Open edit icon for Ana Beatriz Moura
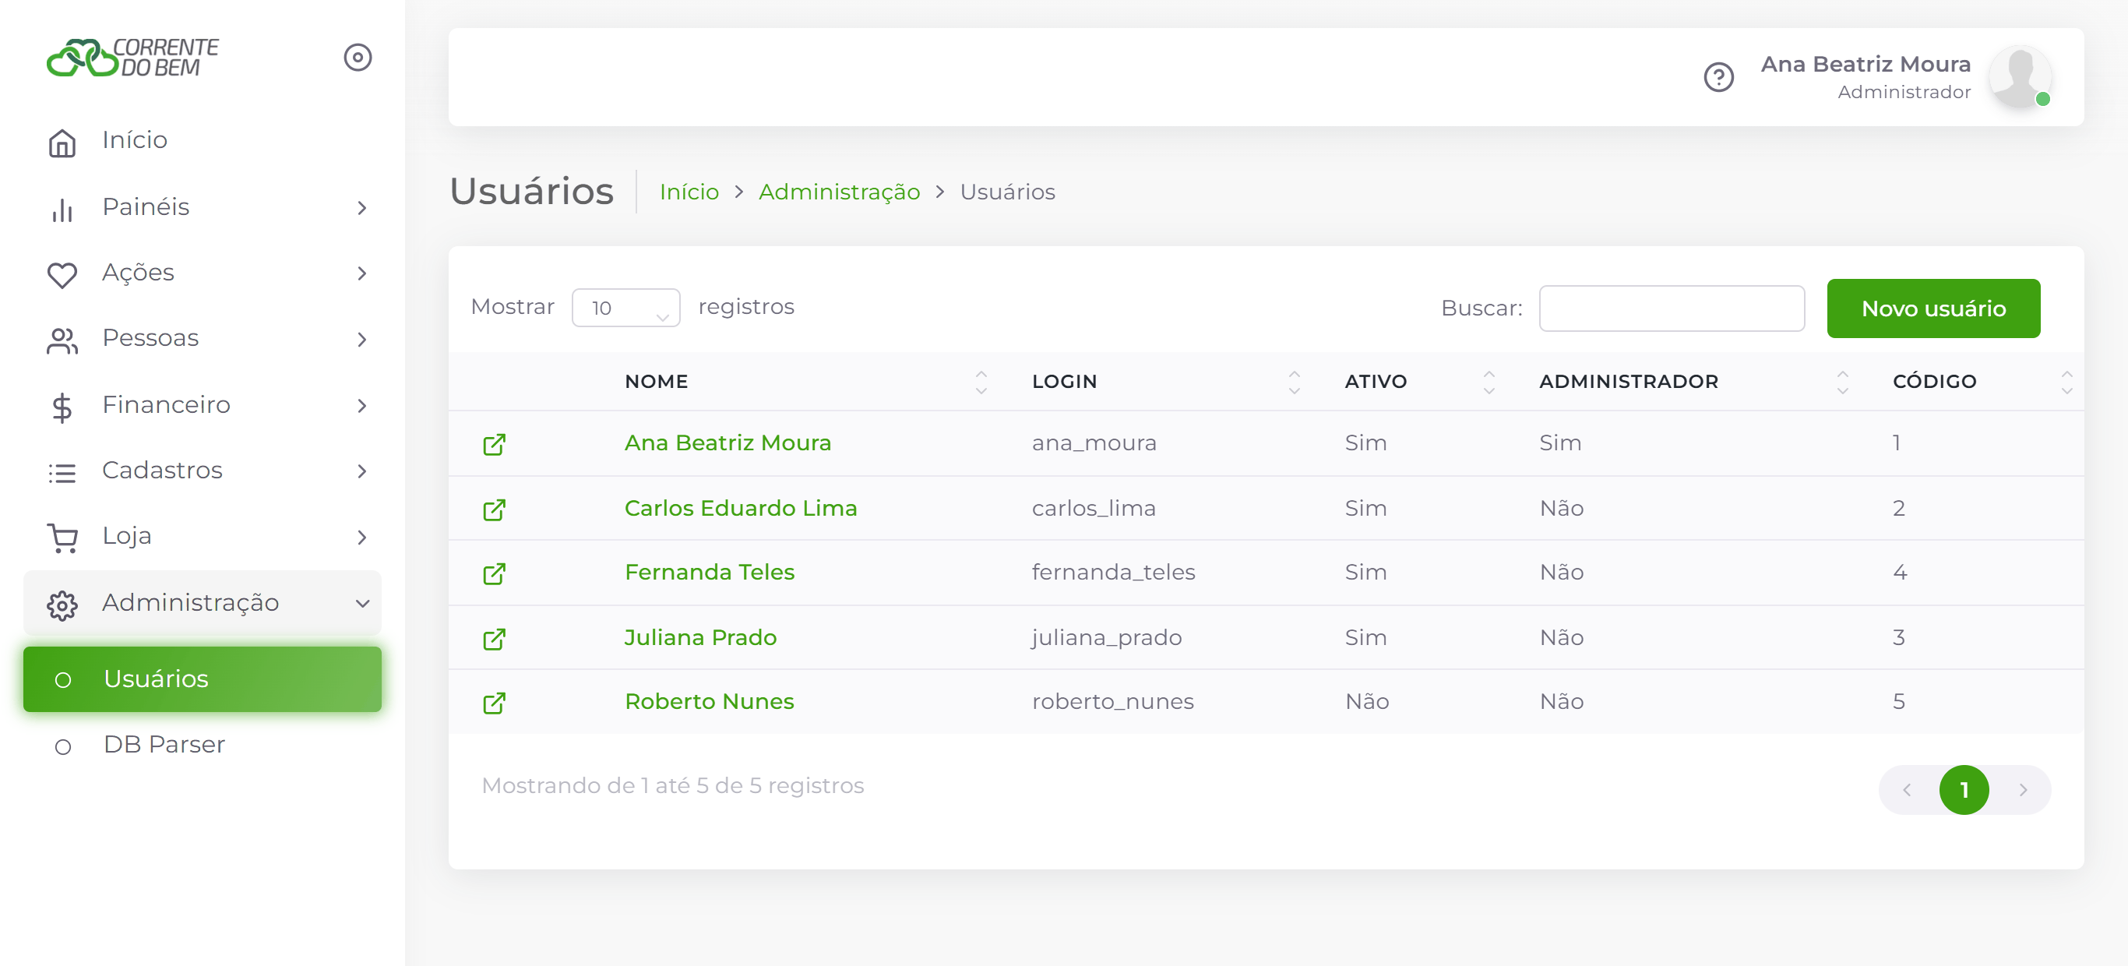 (x=494, y=445)
